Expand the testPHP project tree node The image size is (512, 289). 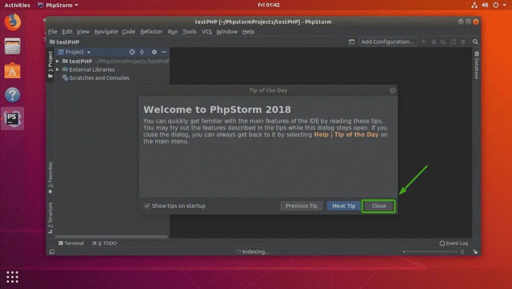pos(57,61)
